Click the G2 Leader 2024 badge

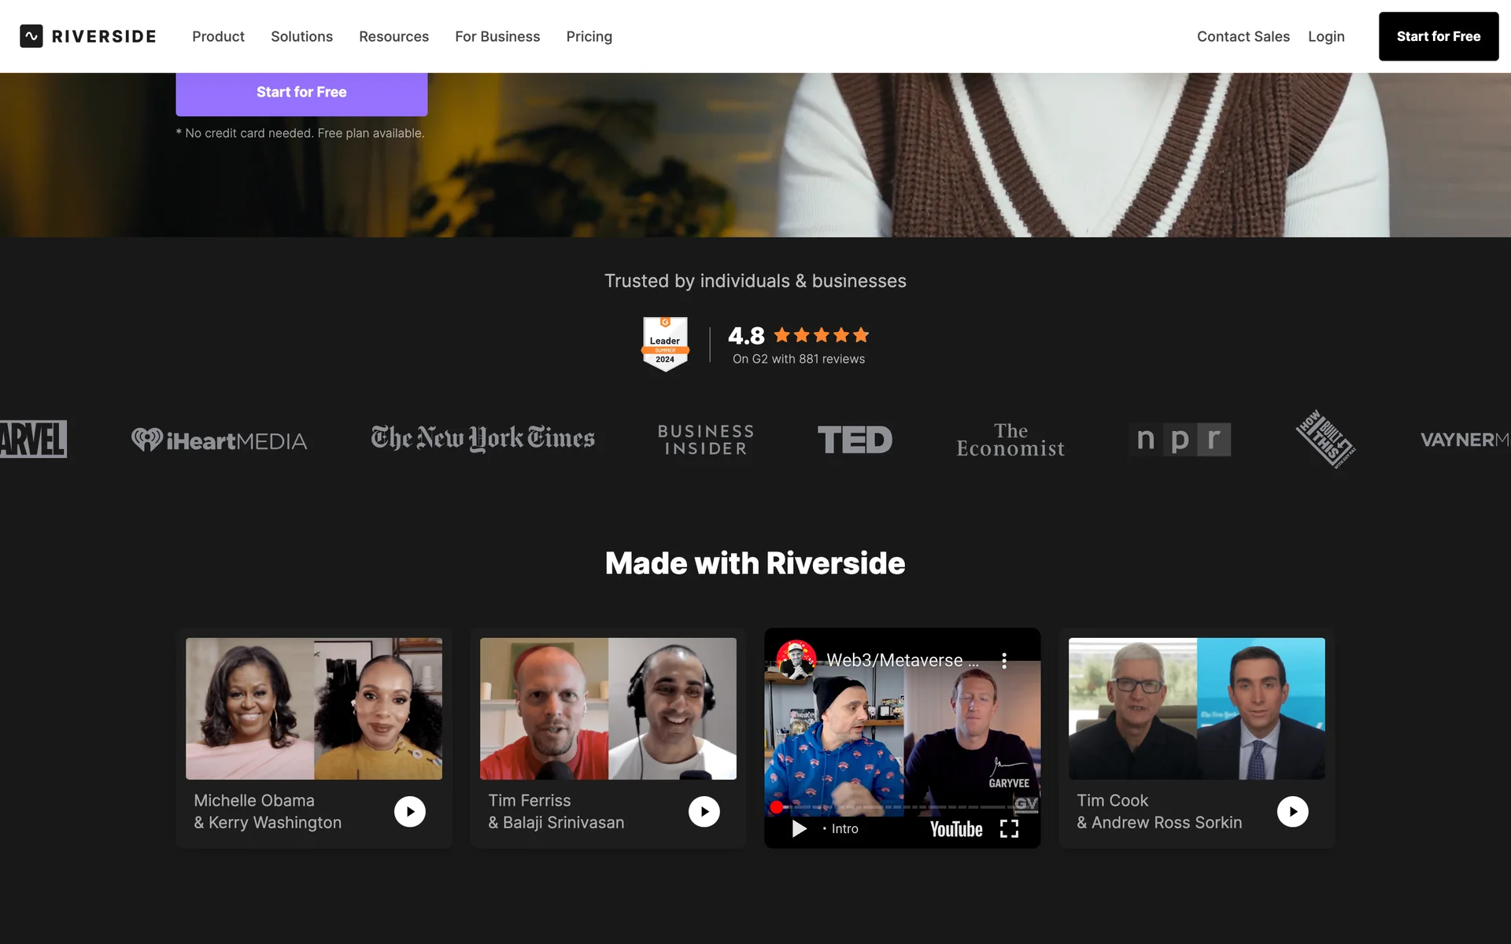(x=665, y=344)
